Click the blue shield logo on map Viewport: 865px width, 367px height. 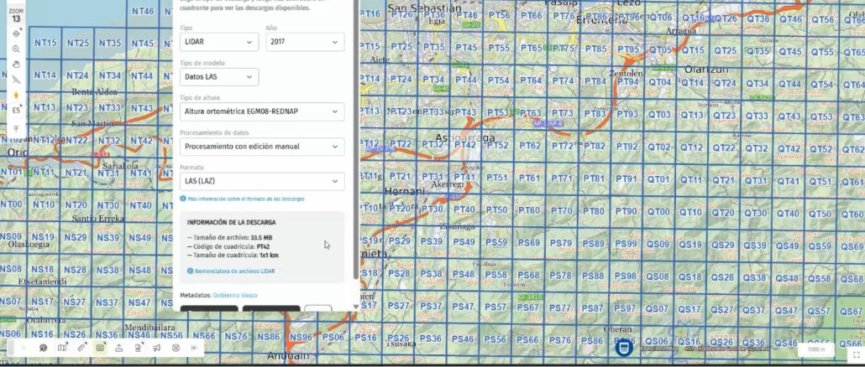624,345
